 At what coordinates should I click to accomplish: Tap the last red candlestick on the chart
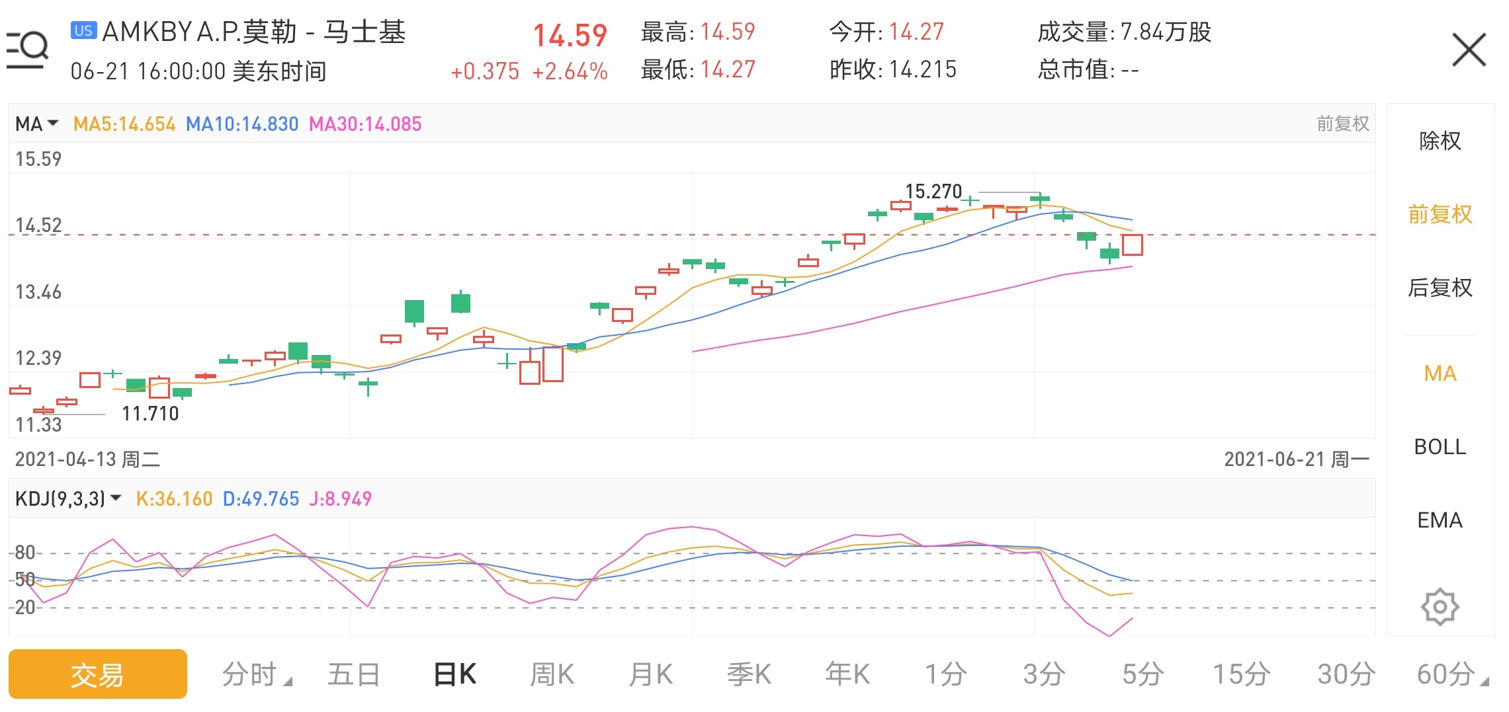(x=1132, y=245)
